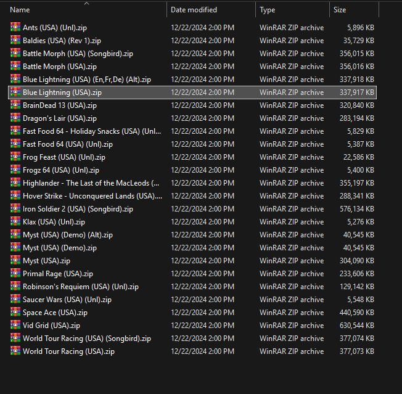Viewport: 402px width, 394px height.
Task: Select the archive icon for Baldies (USA) (Rev 1).zip
Action: coord(15,40)
